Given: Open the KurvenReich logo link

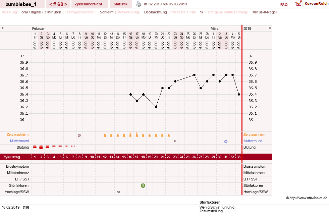Looking at the screenshot, I should (x=312, y=3).
